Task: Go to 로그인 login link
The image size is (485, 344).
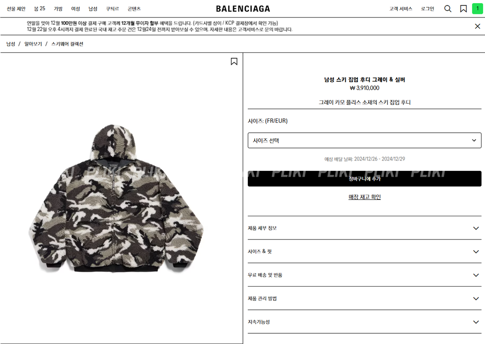Action: [428, 9]
